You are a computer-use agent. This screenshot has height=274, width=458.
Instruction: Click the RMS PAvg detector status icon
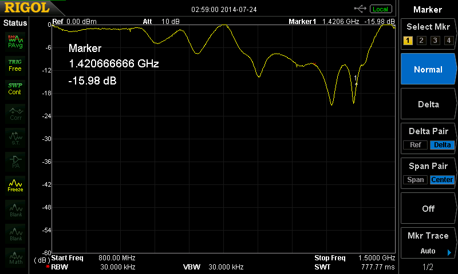click(x=15, y=42)
